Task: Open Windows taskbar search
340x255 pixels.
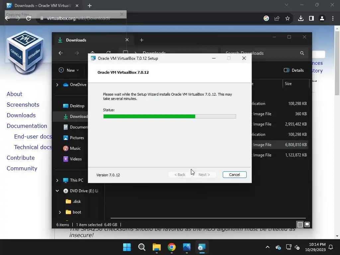Action: tap(142, 247)
